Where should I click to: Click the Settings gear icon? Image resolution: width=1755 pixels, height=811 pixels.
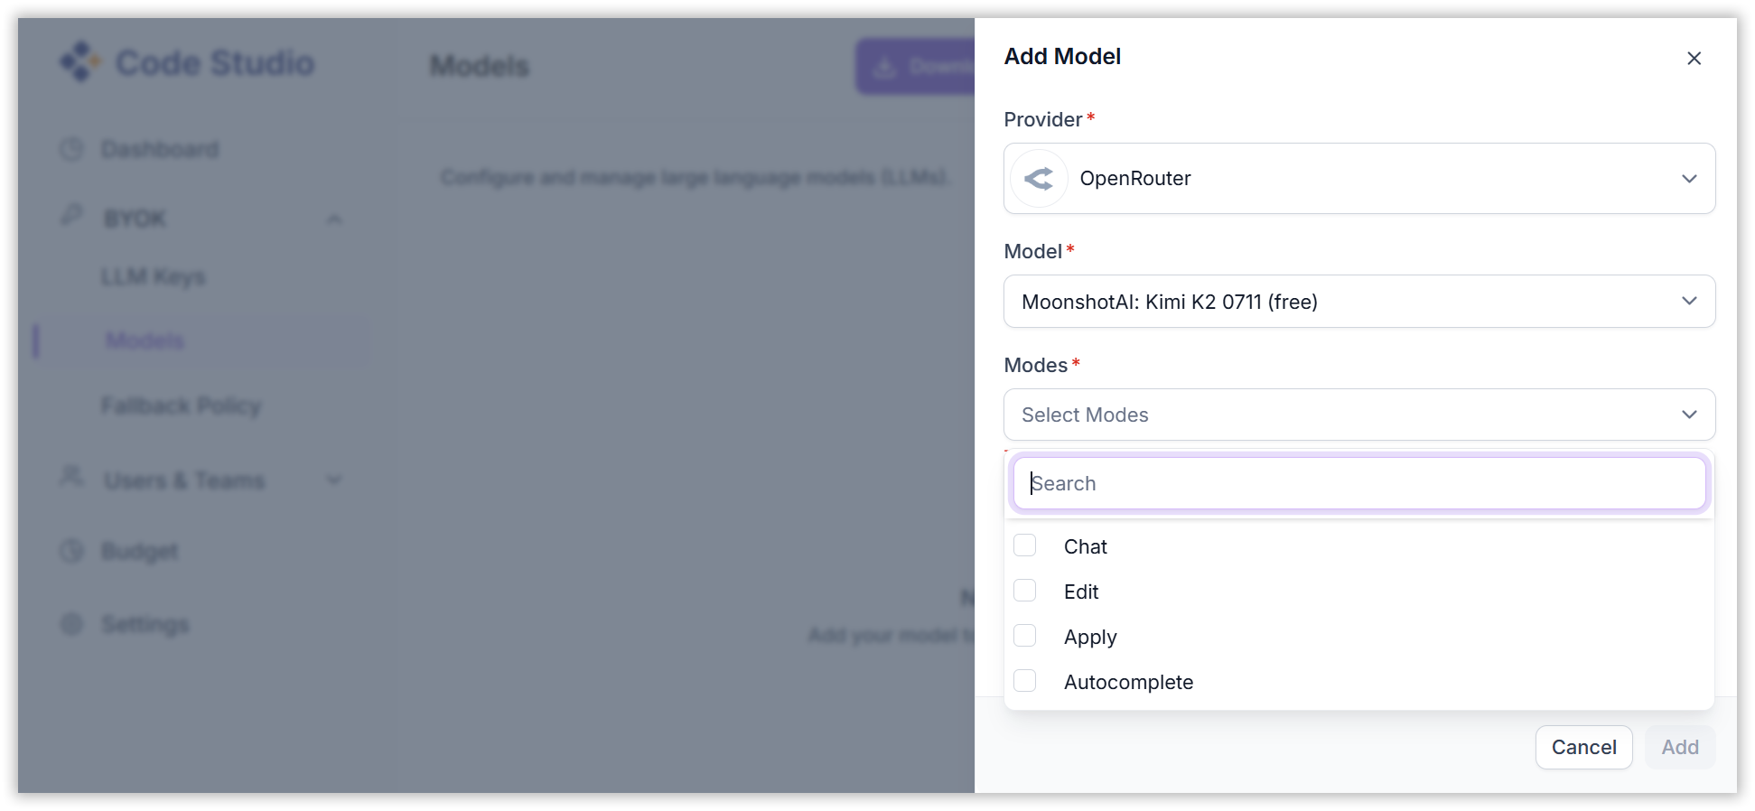click(x=71, y=624)
